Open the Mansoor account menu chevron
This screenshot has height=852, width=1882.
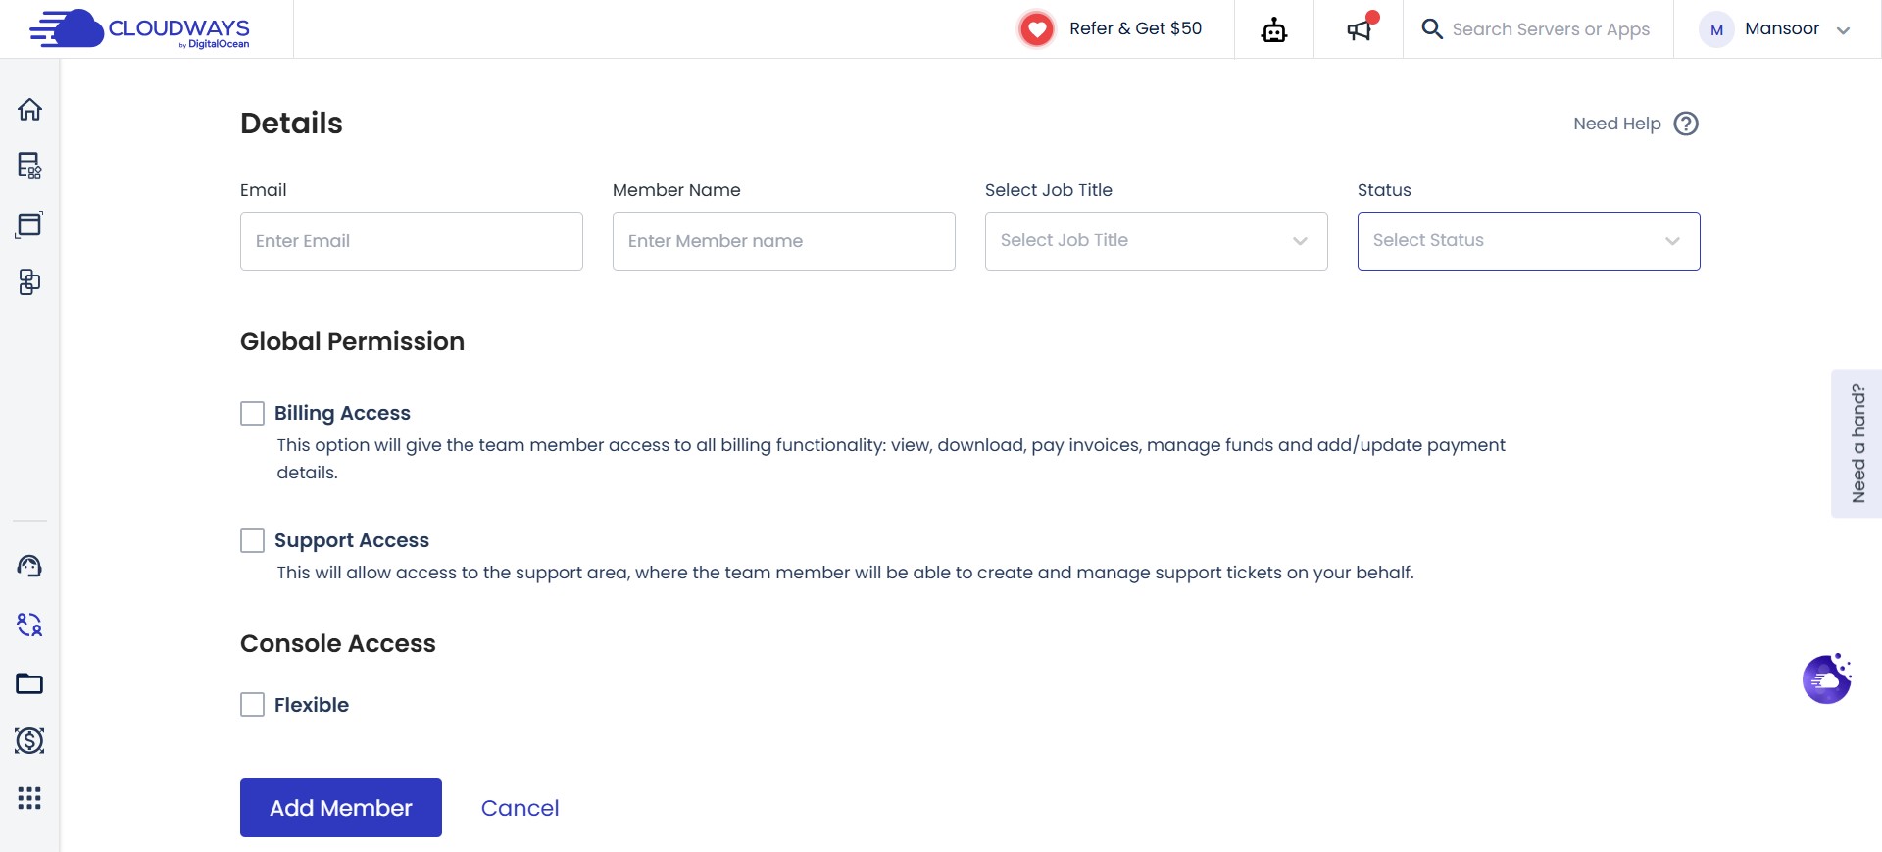tap(1843, 30)
